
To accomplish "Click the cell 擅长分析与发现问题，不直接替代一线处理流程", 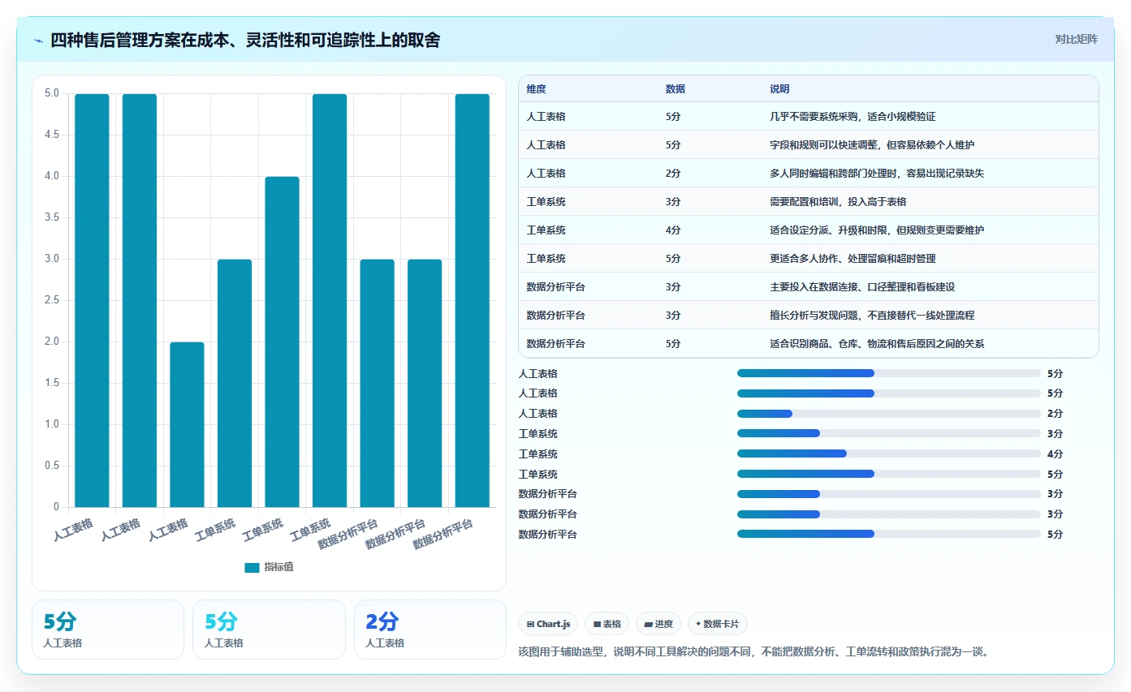I will click(x=872, y=315).
